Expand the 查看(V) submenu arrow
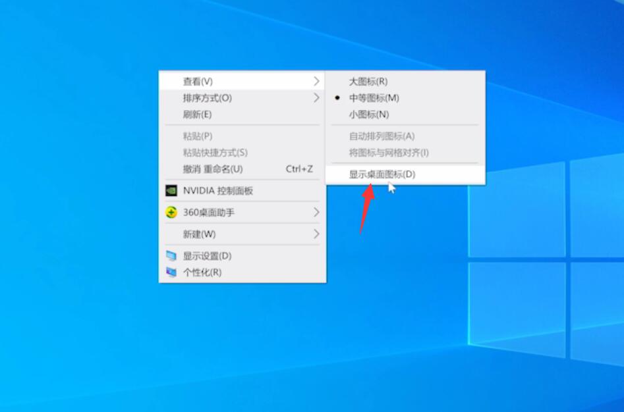This screenshot has width=624, height=412. 316,82
